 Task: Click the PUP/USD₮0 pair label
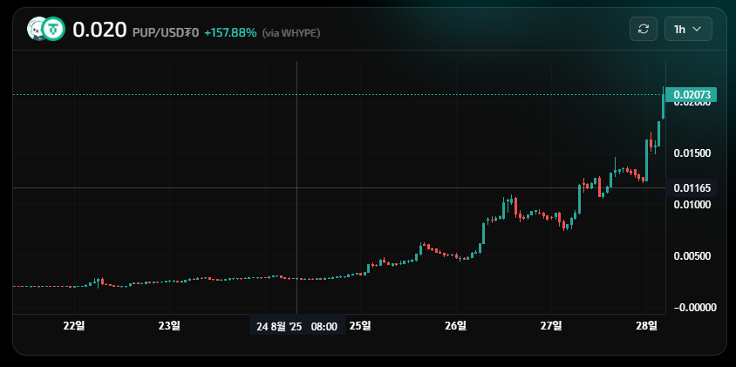coord(166,32)
